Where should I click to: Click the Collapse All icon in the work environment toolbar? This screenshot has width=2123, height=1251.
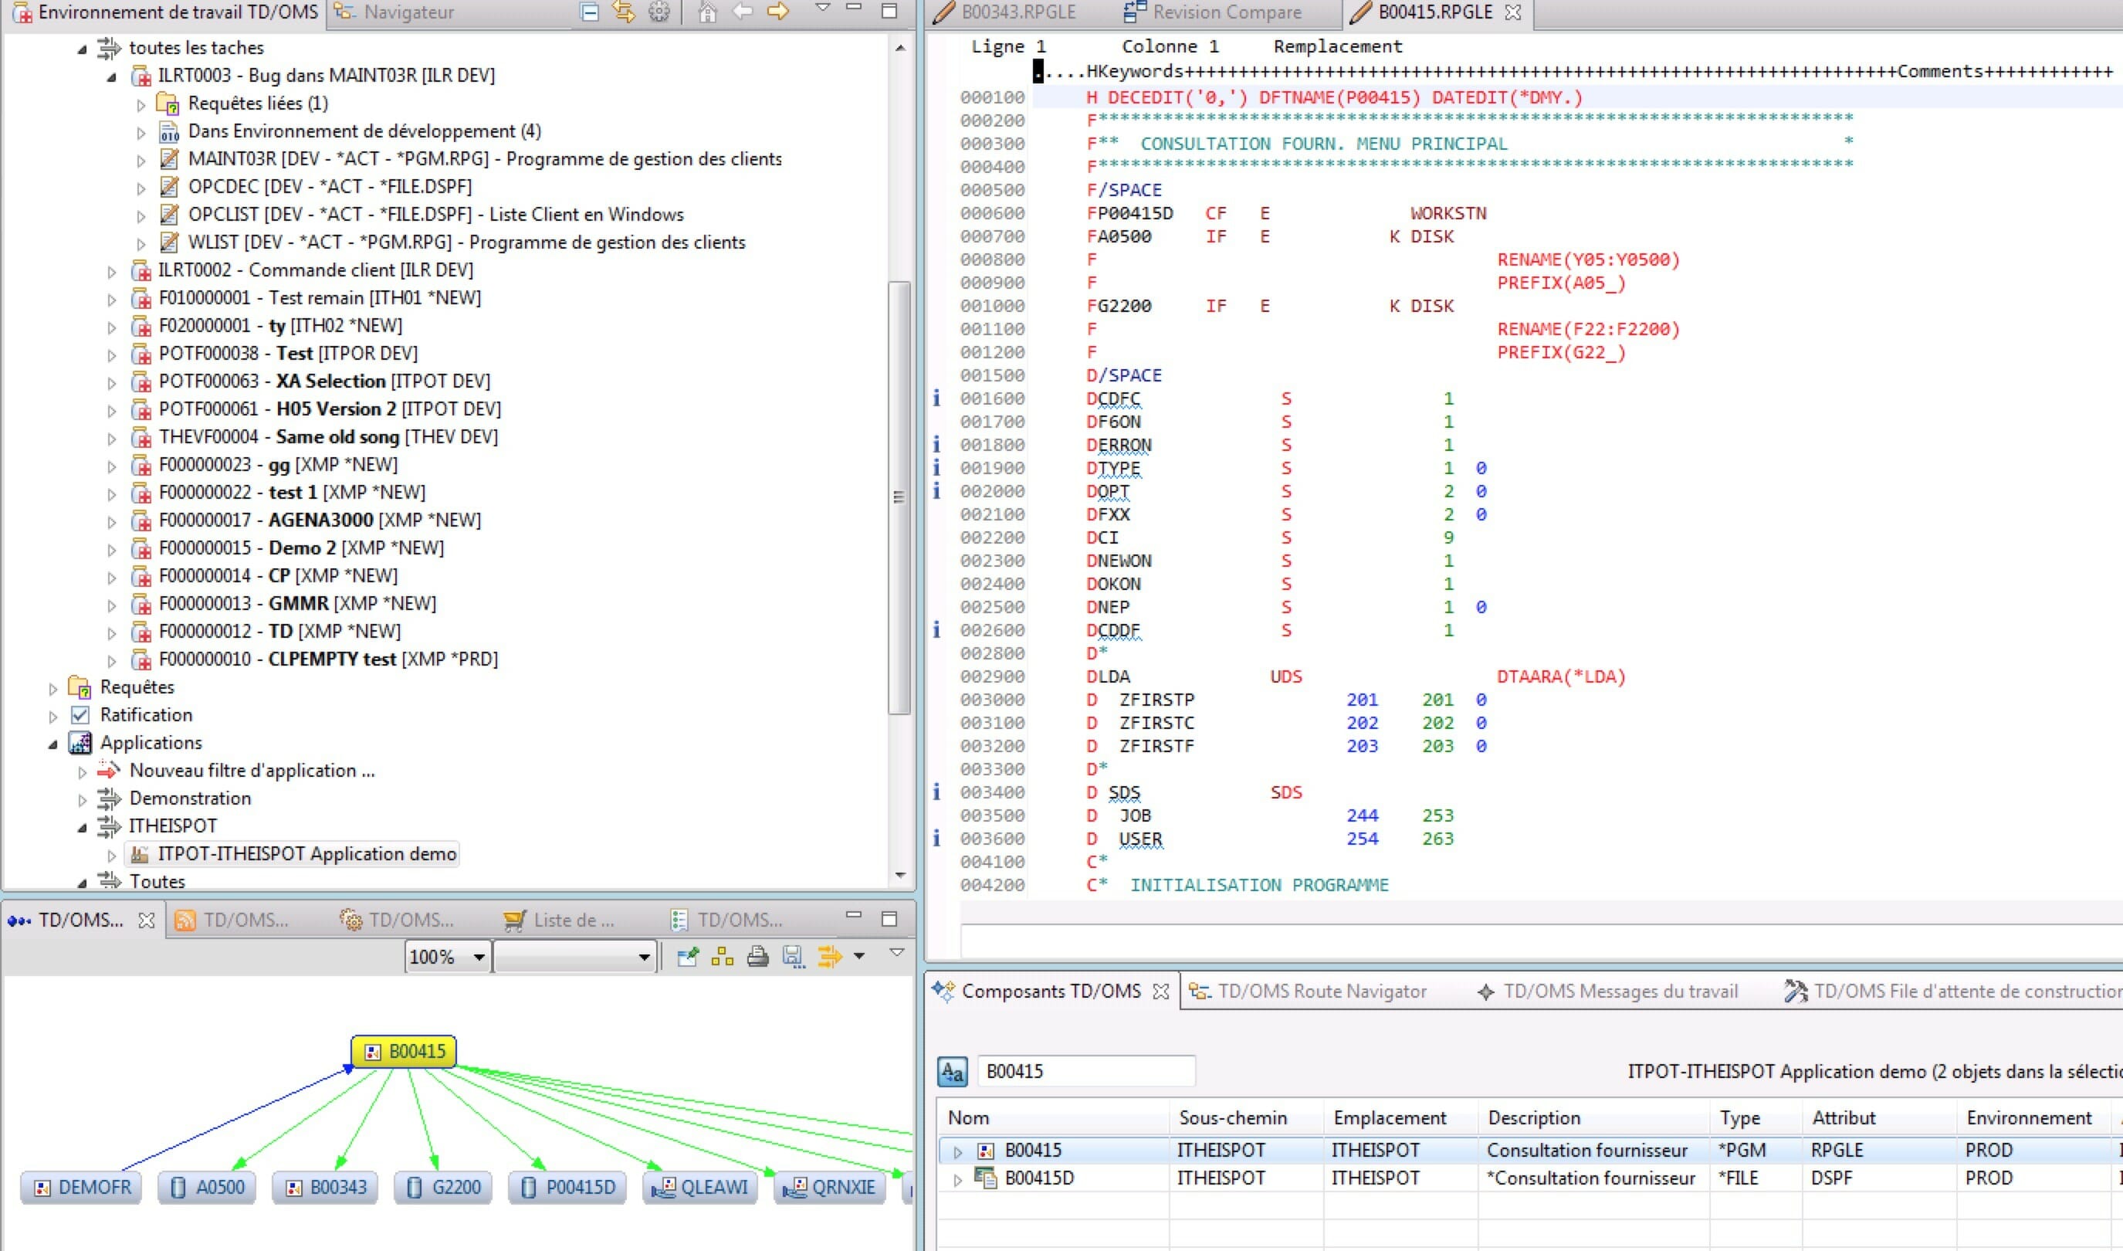[x=590, y=12]
